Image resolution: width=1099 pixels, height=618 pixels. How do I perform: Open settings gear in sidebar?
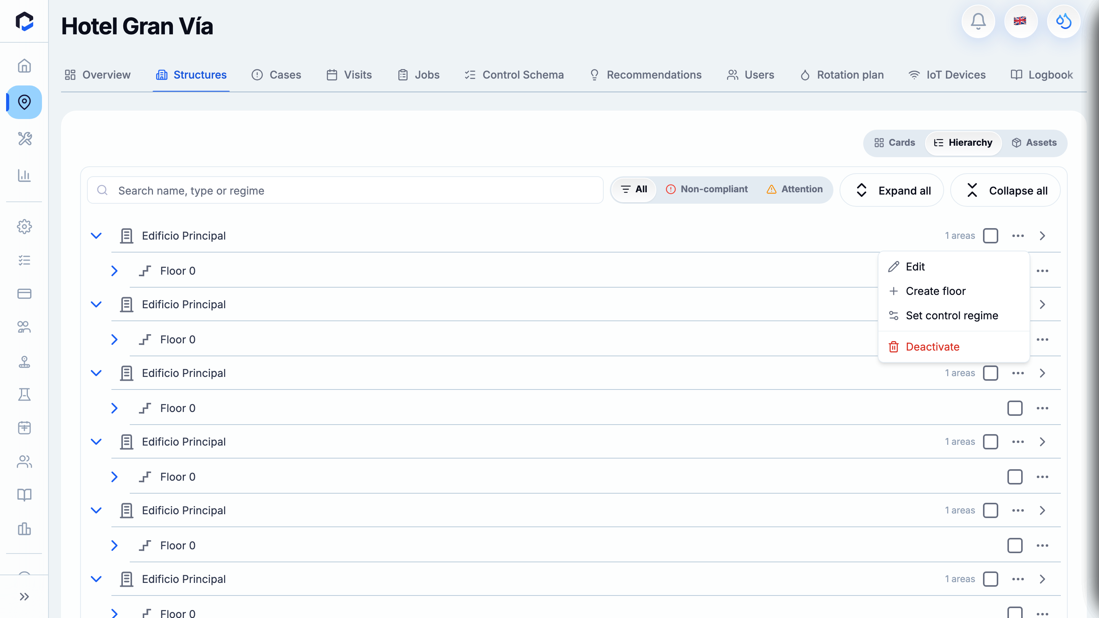24,227
